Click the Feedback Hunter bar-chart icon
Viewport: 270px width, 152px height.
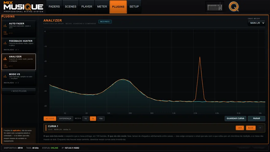pyautogui.click(x=5, y=43)
